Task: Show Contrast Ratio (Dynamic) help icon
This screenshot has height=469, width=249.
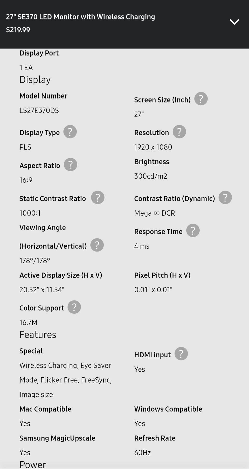Action: click(225, 198)
